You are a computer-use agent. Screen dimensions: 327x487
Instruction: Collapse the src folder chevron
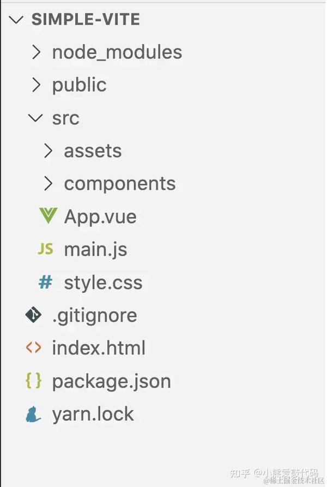click(36, 118)
